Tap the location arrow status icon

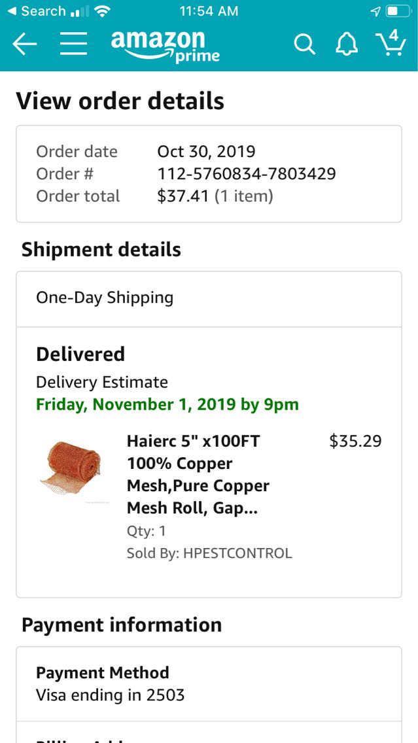tap(375, 11)
